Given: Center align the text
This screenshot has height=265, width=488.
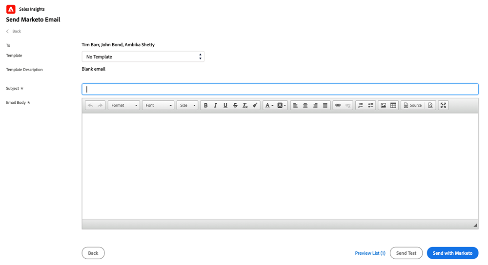Looking at the screenshot, I should 305,105.
